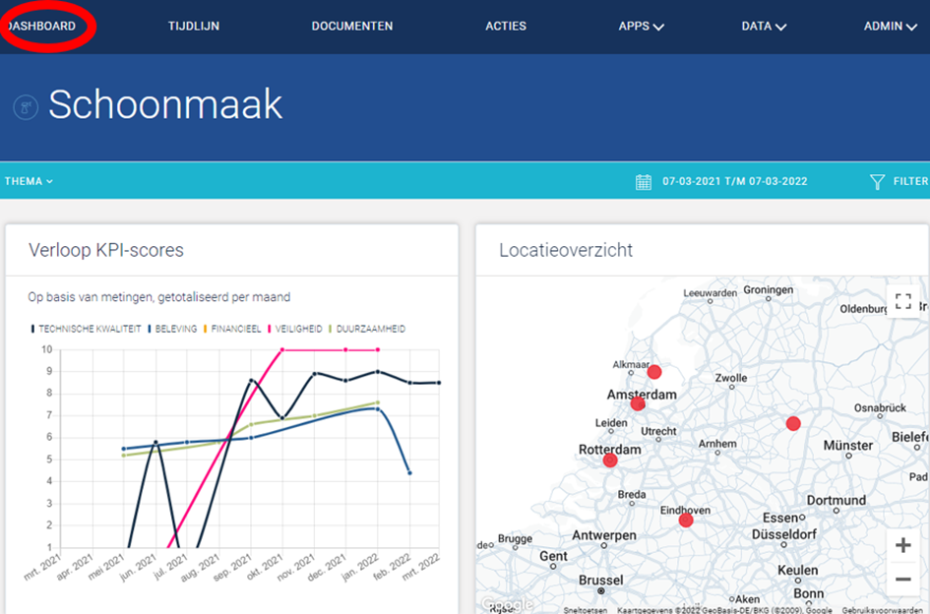
Task: Open the Filter options
Action: 910,181
